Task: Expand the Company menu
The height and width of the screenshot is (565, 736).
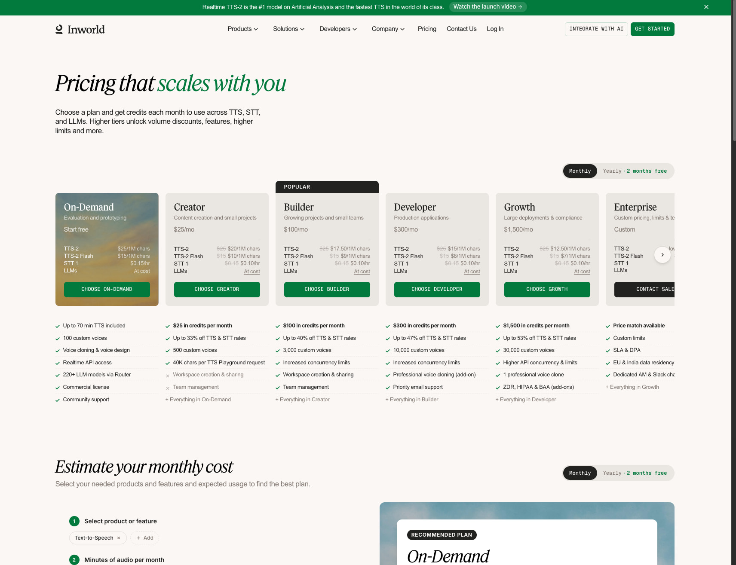Action: tap(388, 29)
